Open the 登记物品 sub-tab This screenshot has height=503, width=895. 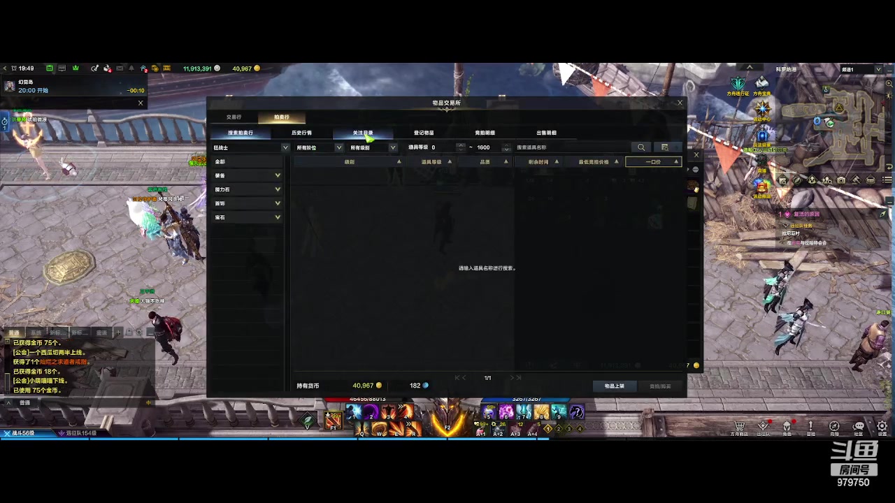[424, 133]
